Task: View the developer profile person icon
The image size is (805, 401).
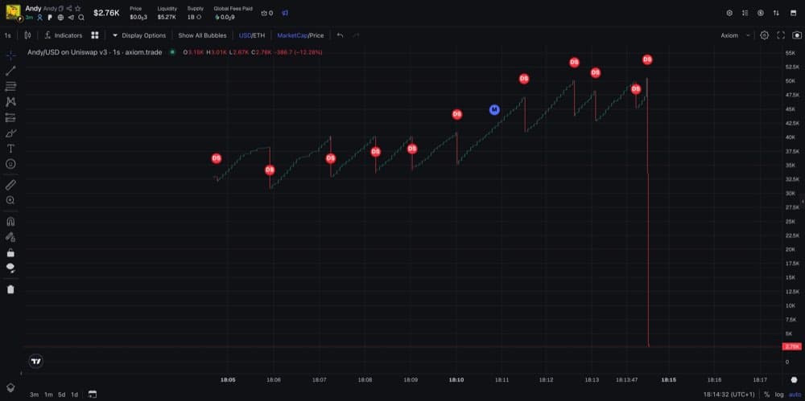Action: click(x=40, y=18)
